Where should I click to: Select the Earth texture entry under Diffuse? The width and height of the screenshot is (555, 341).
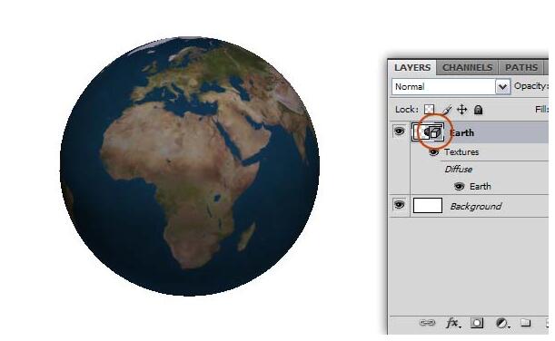point(480,186)
